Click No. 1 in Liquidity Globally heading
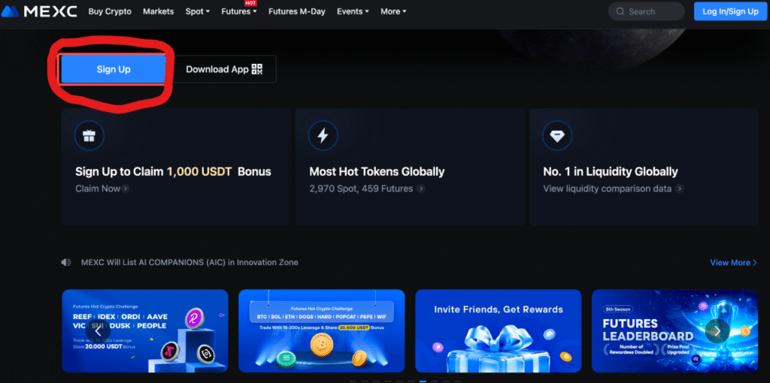Image resolution: width=770 pixels, height=383 pixels. [x=611, y=172]
